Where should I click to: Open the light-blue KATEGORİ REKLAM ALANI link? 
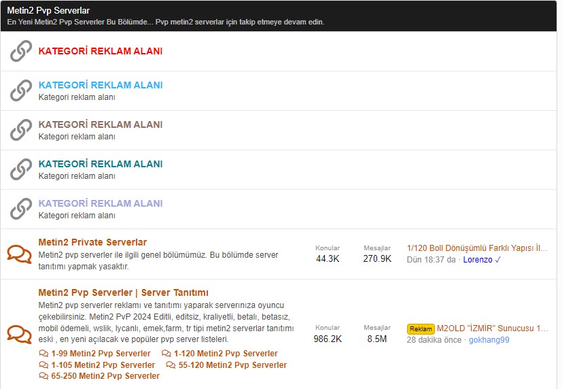tap(101, 85)
